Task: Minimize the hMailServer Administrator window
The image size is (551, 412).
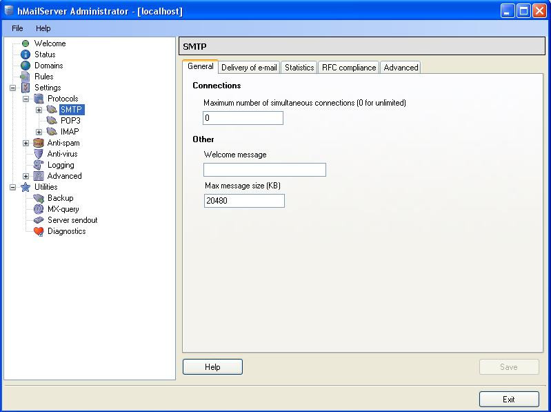Action: (507, 11)
